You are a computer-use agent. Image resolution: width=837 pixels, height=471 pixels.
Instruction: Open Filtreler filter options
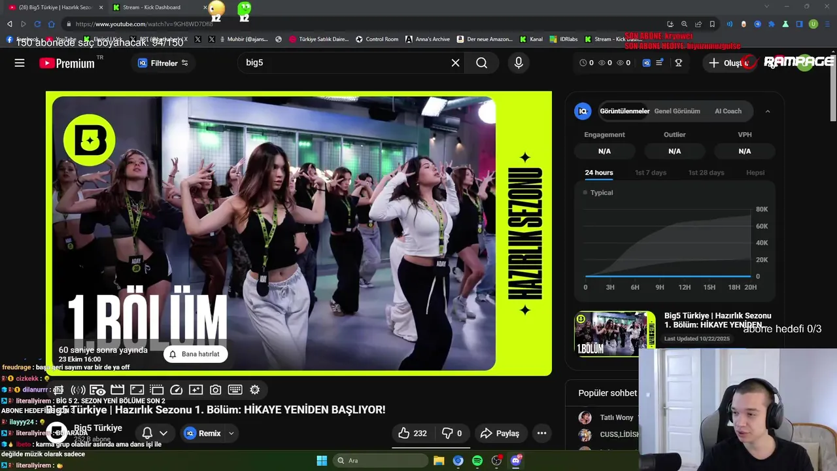163,63
